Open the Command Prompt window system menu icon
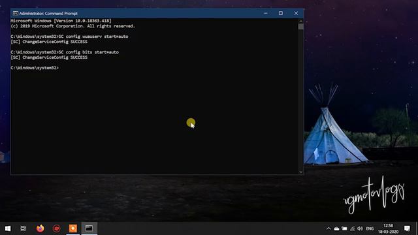The width and height of the screenshot is (418, 235). click(x=16, y=13)
